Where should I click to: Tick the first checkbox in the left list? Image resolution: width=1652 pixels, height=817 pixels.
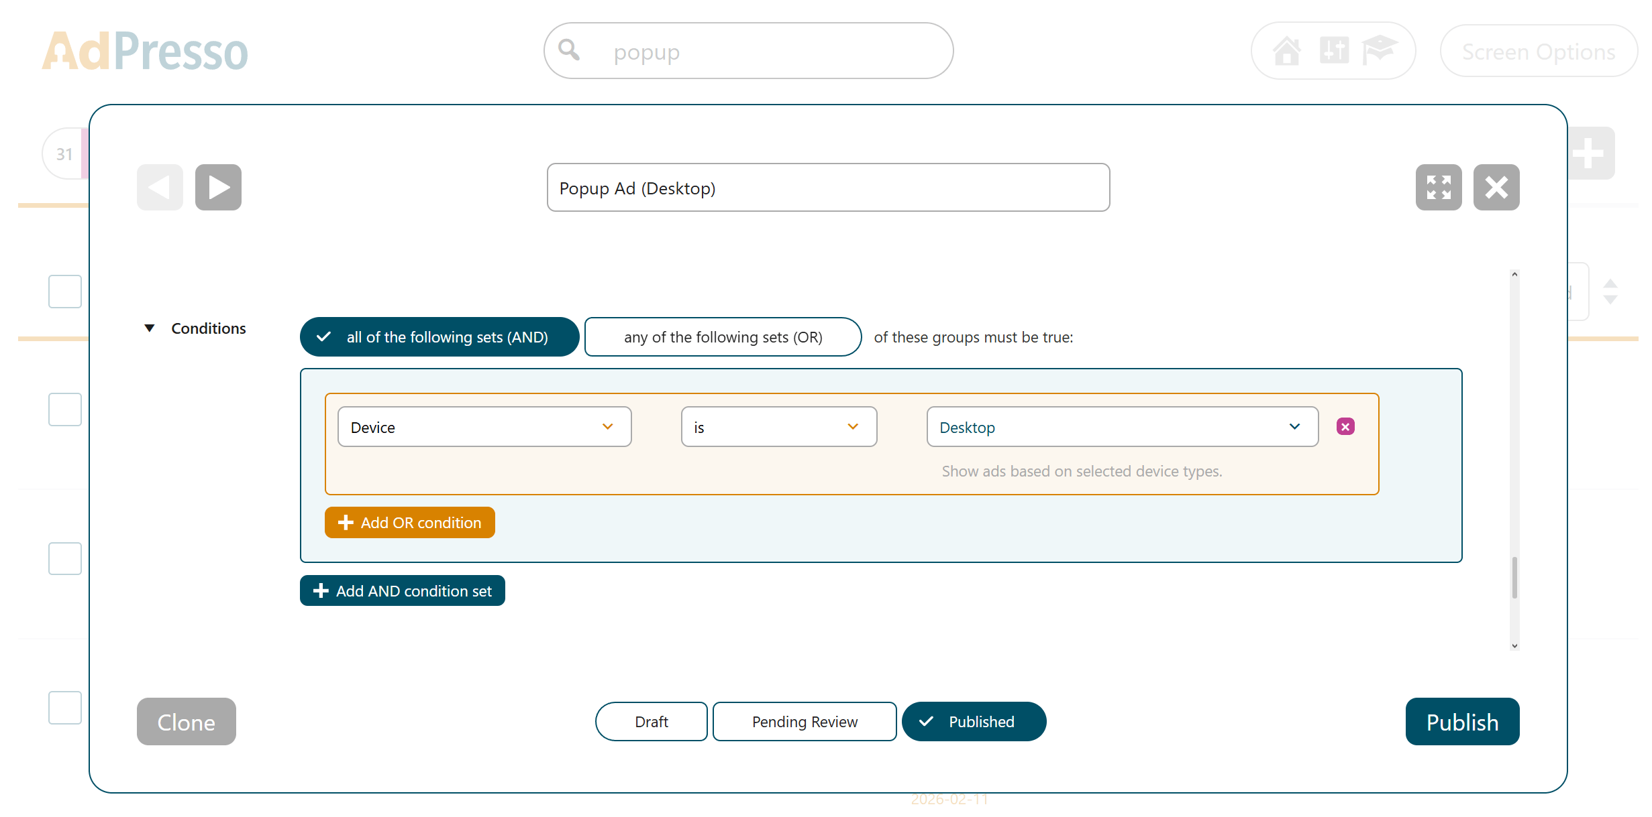click(x=64, y=291)
